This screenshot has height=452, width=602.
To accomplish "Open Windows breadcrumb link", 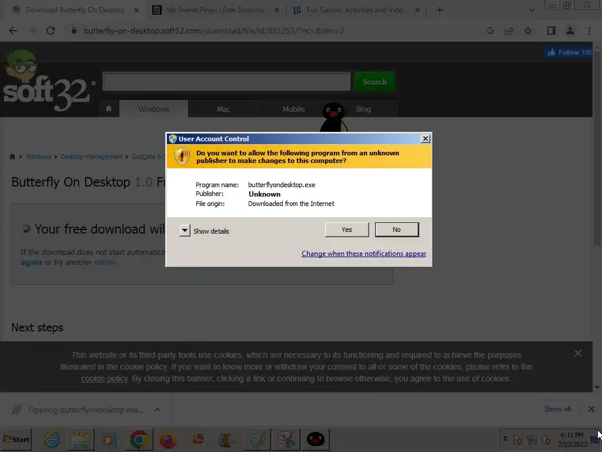I will tap(38, 157).
